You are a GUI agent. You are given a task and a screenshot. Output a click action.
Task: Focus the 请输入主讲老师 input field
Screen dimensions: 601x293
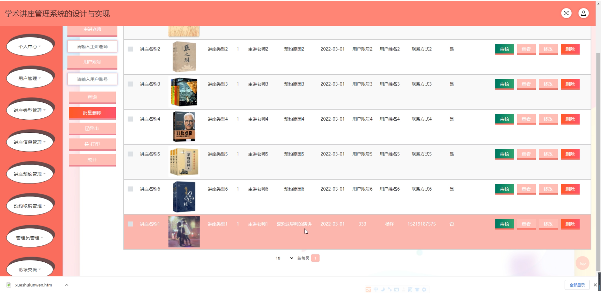92,47
